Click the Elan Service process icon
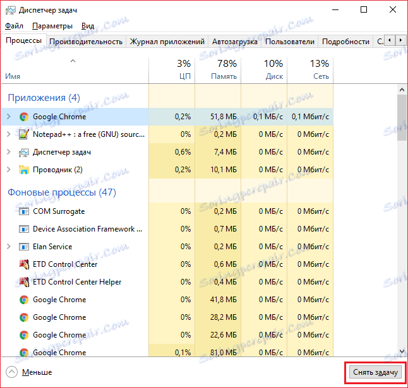 (x=24, y=247)
